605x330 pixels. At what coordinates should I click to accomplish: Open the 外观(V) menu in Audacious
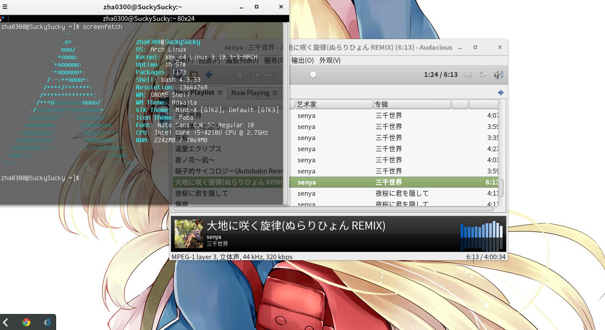coord(330,60)
